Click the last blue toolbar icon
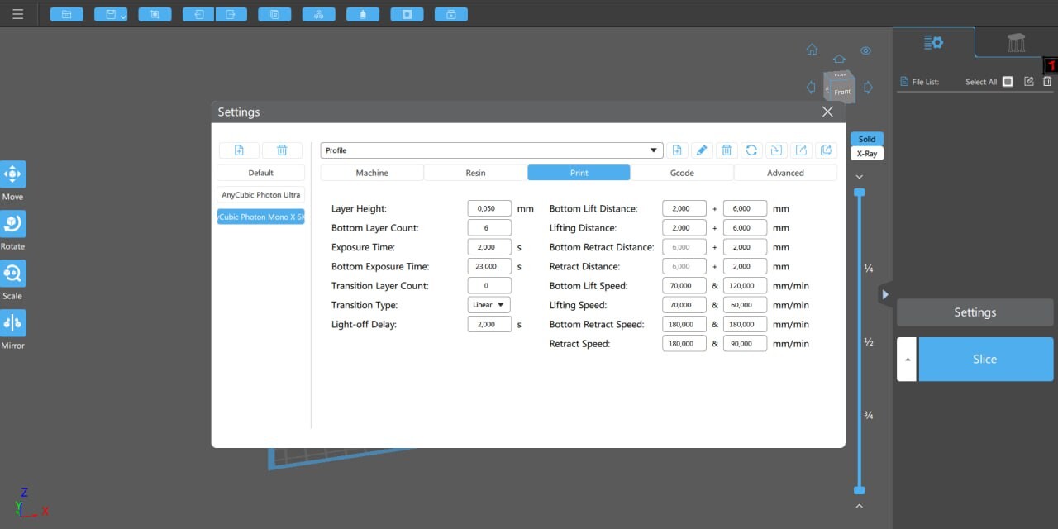This screenshot has width=1058, height=529. 451,14
